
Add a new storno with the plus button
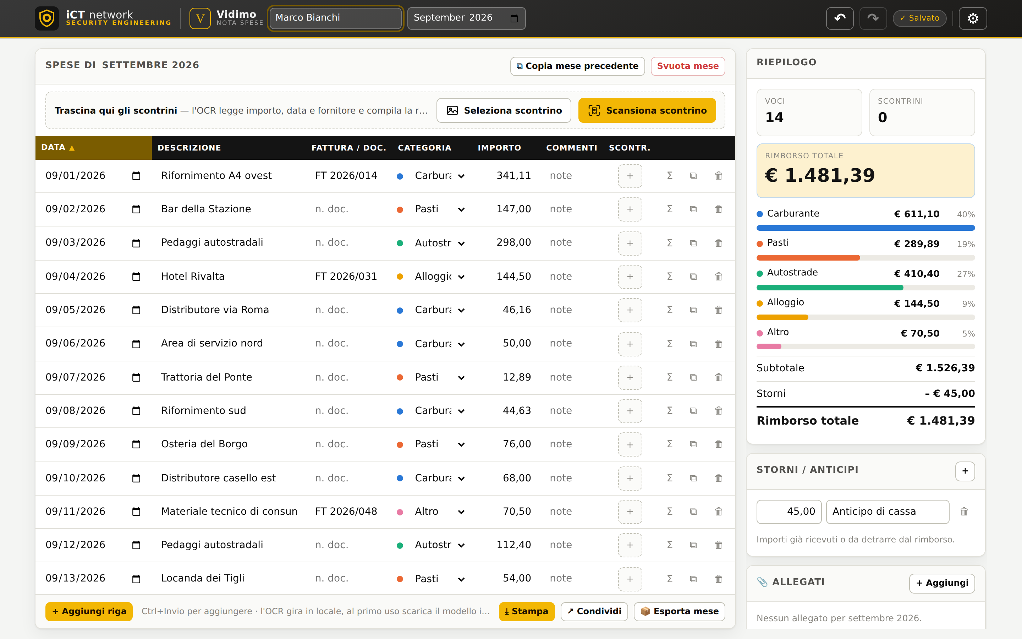[x=965, y=471]
